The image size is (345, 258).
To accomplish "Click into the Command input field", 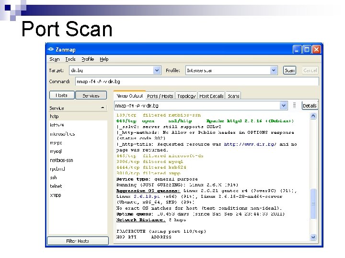I will pyautogui.click(x=197, y=81).
